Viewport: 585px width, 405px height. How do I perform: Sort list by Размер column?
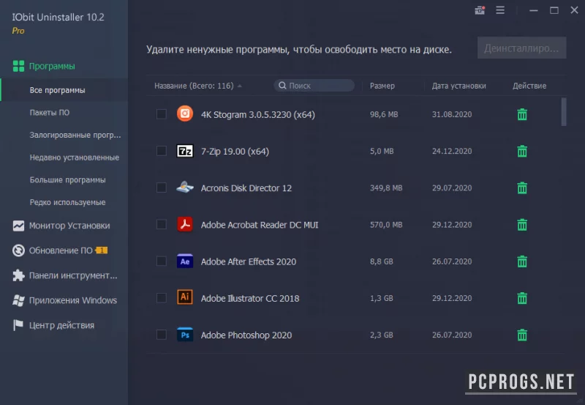coord(382,86)
